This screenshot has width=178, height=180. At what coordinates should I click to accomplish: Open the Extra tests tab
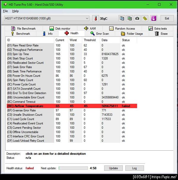click(158, 28)
